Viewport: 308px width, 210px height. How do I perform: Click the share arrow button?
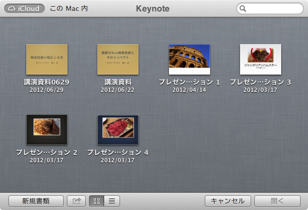tap(76, 201)
